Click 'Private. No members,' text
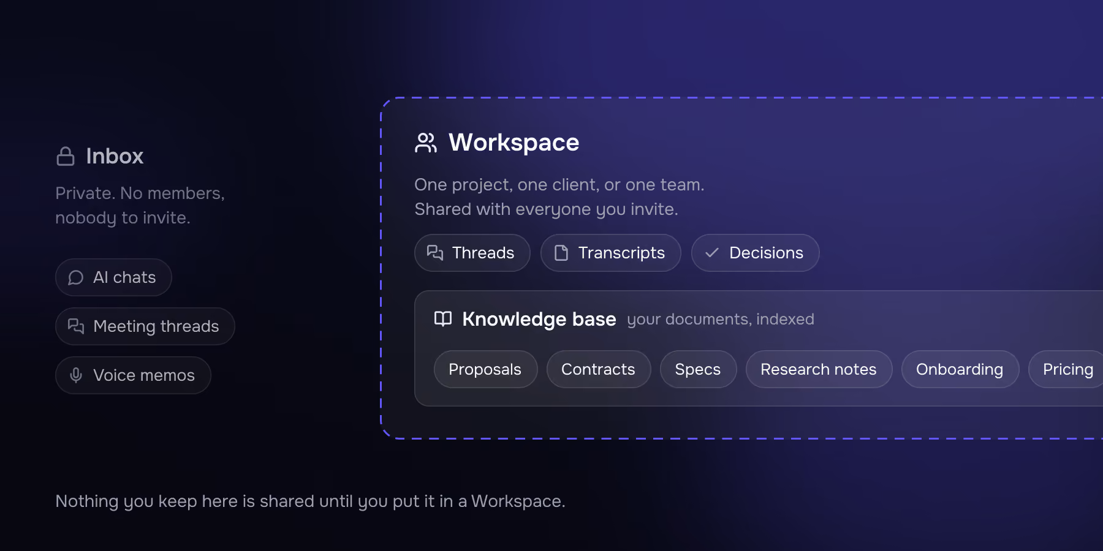 coord(140,193)
